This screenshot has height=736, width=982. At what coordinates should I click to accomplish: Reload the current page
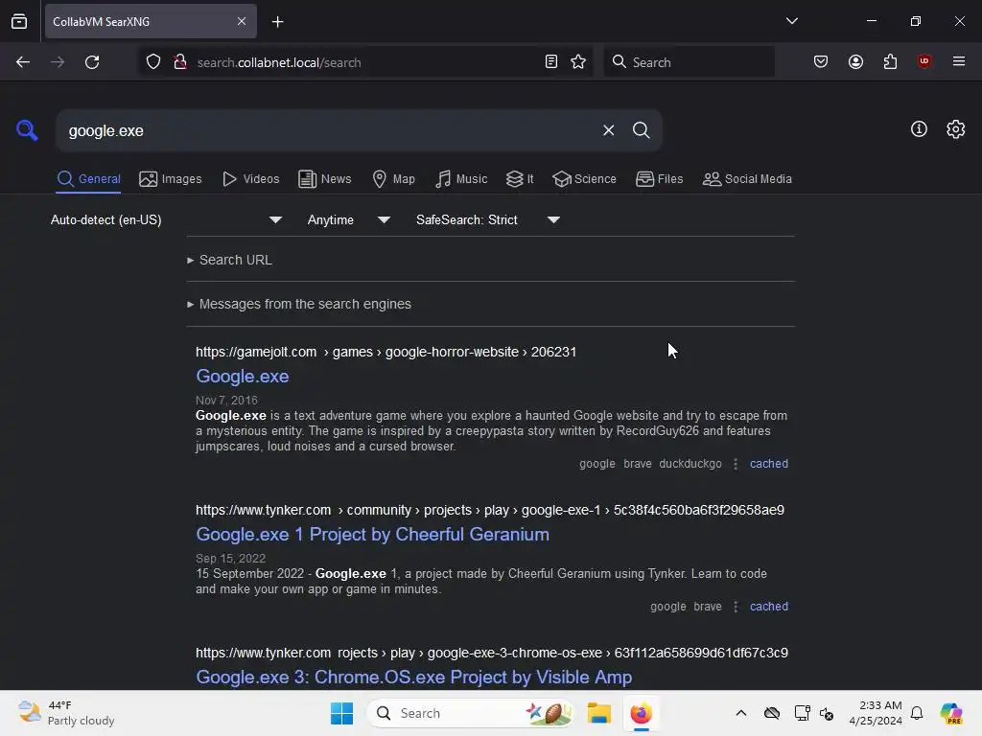tap(92, 62)
